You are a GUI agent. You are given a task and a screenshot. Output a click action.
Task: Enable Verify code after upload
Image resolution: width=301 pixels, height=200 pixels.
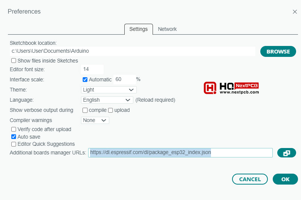14,129
